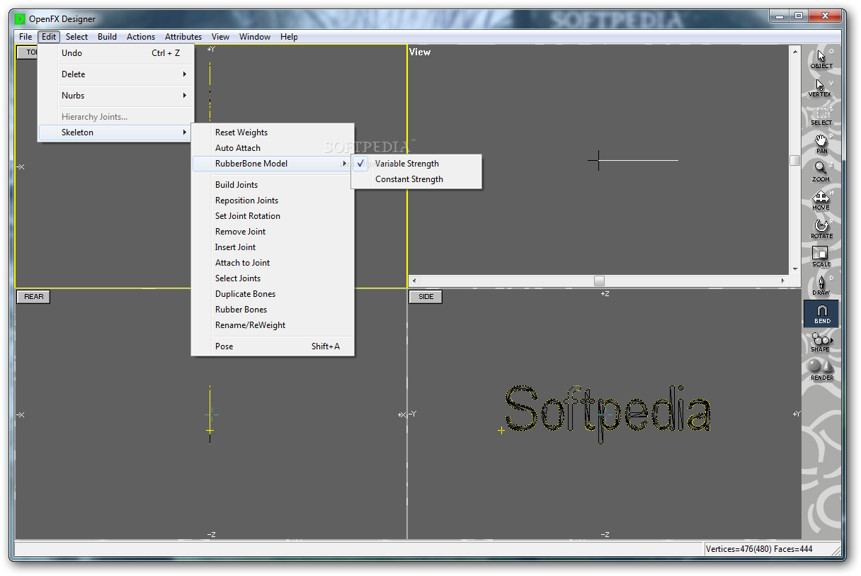The image size is (861, 576).
Task: Select the Object tool in the sidebar
Action: pyautogui.click(x=821, y=59)
